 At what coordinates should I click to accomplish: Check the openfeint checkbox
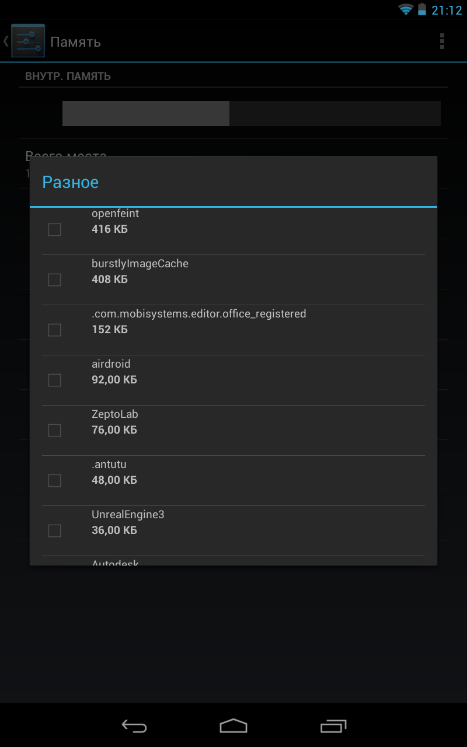point(54,229)
